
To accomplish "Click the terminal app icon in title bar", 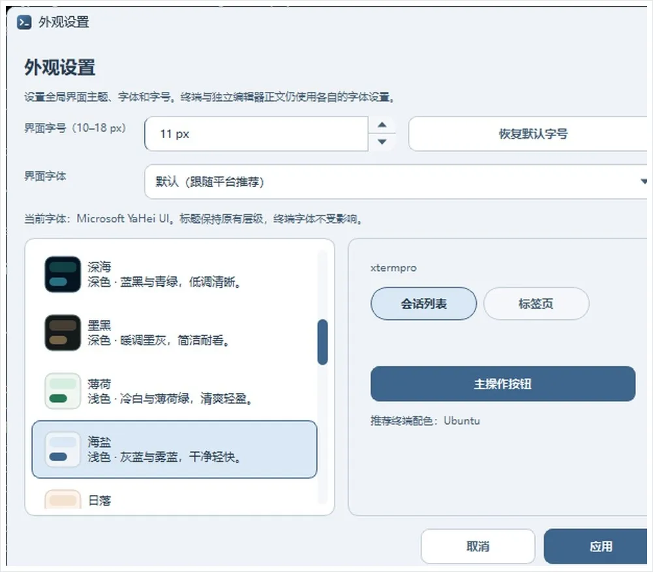I will [x=24, y=22].
